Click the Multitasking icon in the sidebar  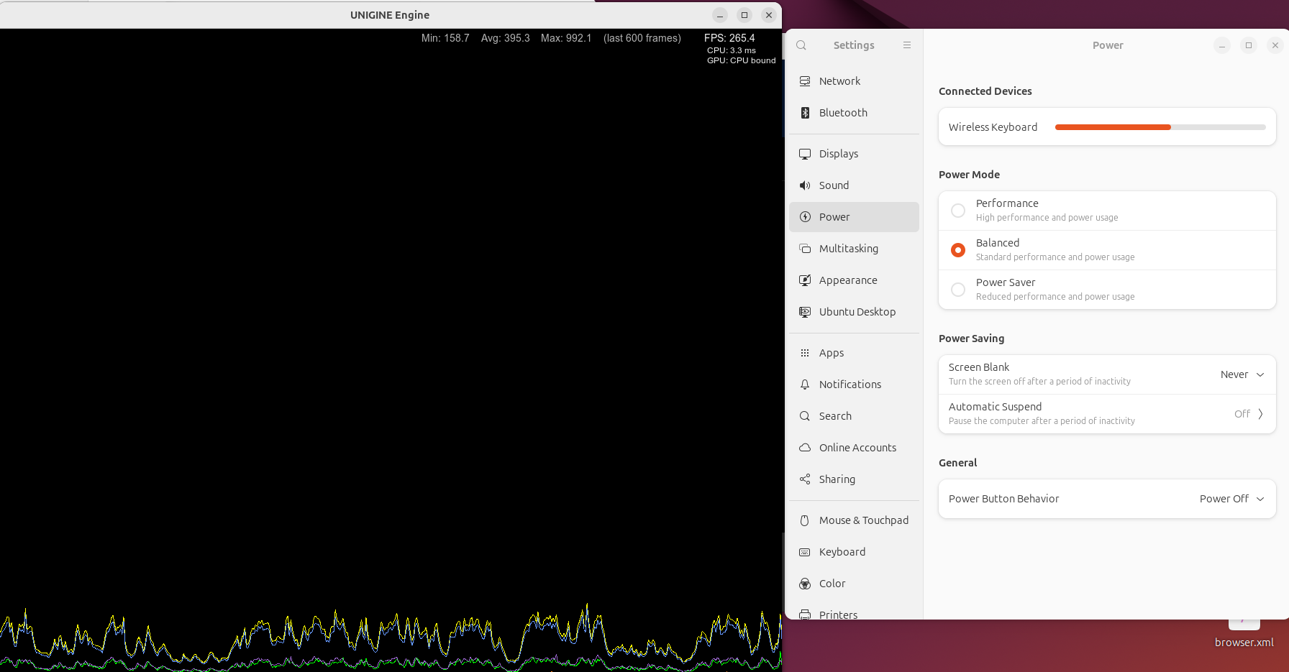pos(805,249)
